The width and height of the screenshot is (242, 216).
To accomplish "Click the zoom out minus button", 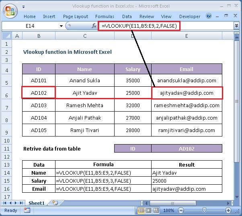I will coord(181,210).
